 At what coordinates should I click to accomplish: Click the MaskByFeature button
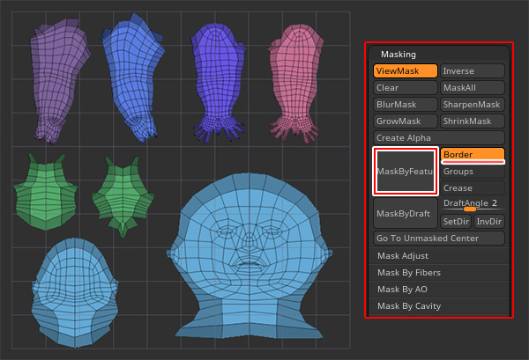(405, 171)
